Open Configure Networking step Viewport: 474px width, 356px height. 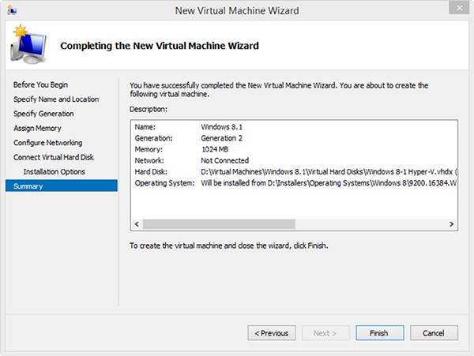tap(47, 143)
